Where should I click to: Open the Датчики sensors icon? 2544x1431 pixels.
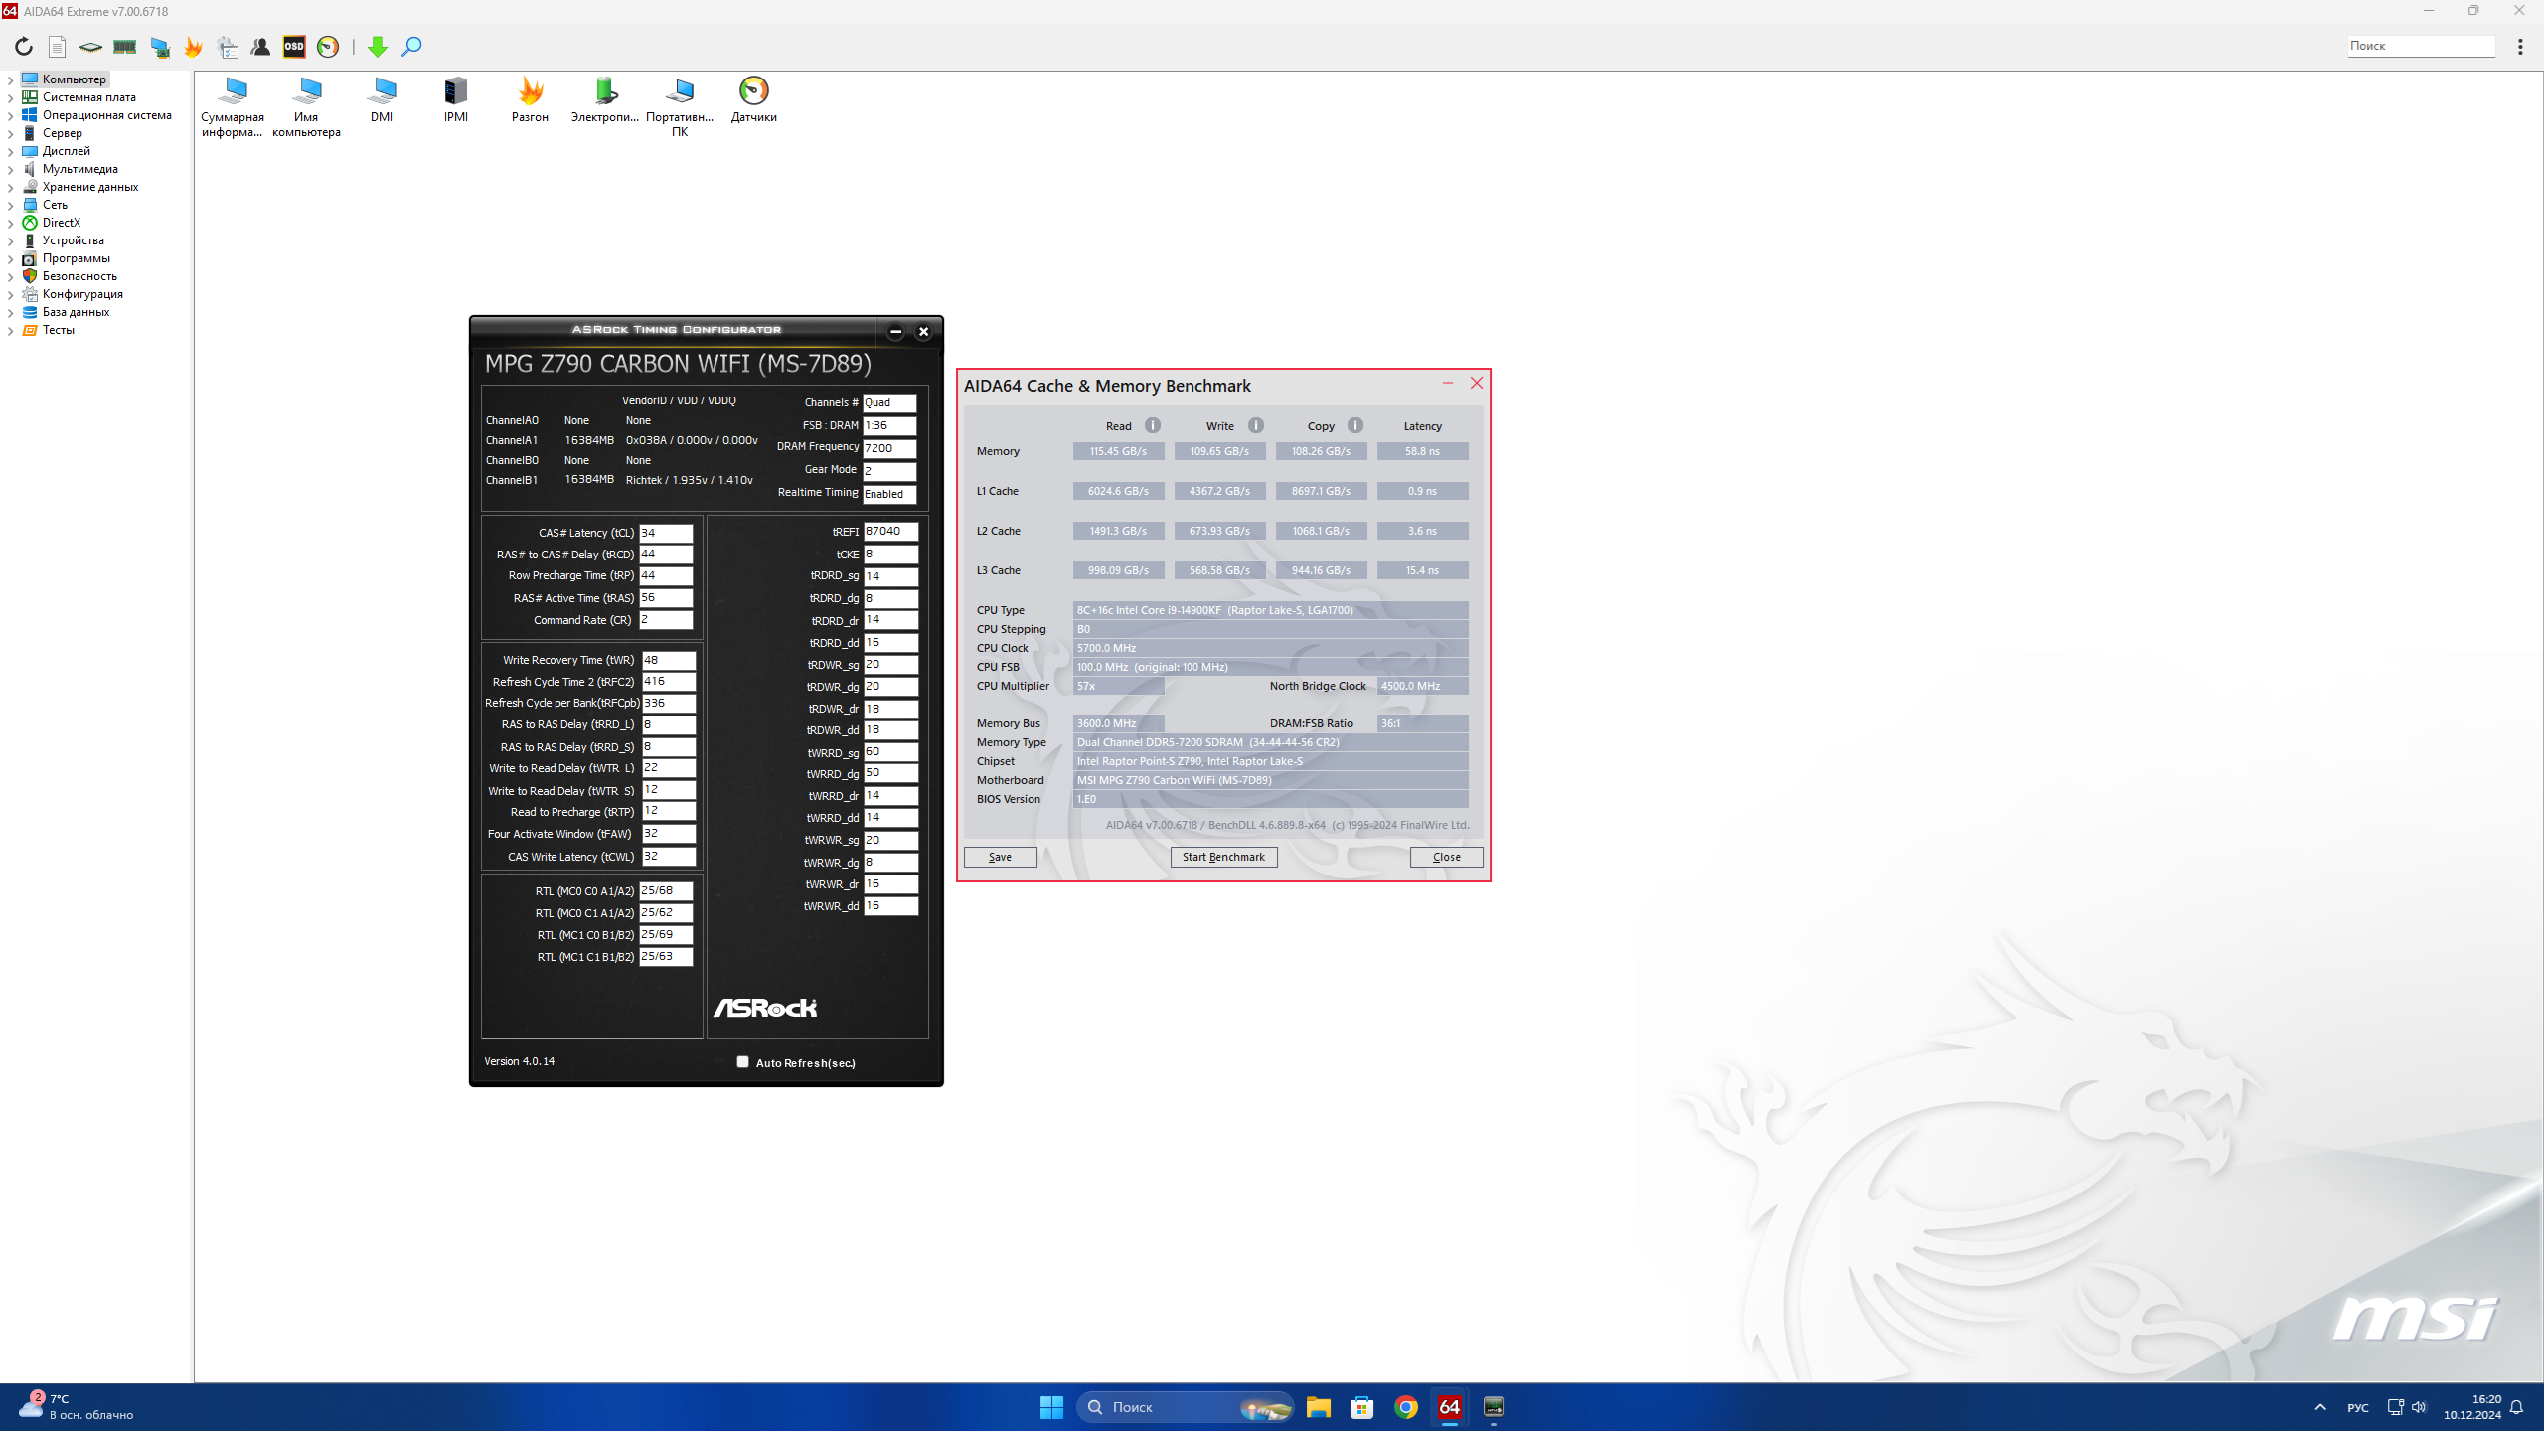(x=753, y=99)
